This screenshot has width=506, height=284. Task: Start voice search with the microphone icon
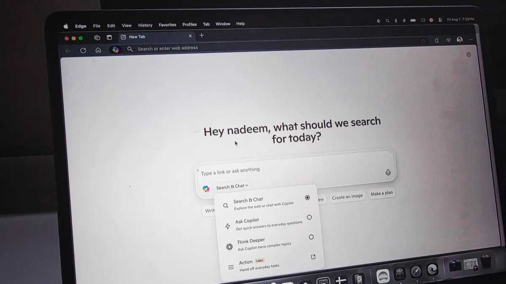coord(388,172)
